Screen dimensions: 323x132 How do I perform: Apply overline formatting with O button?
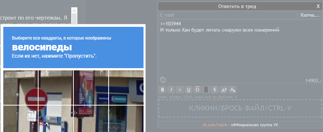[197, 90]
